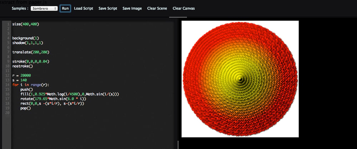The width and height of the screenshot is (357, 149).
Task: Click the shadow(1,1,1,1) code line
Action: pyautogui.click(x=28, y=43)
